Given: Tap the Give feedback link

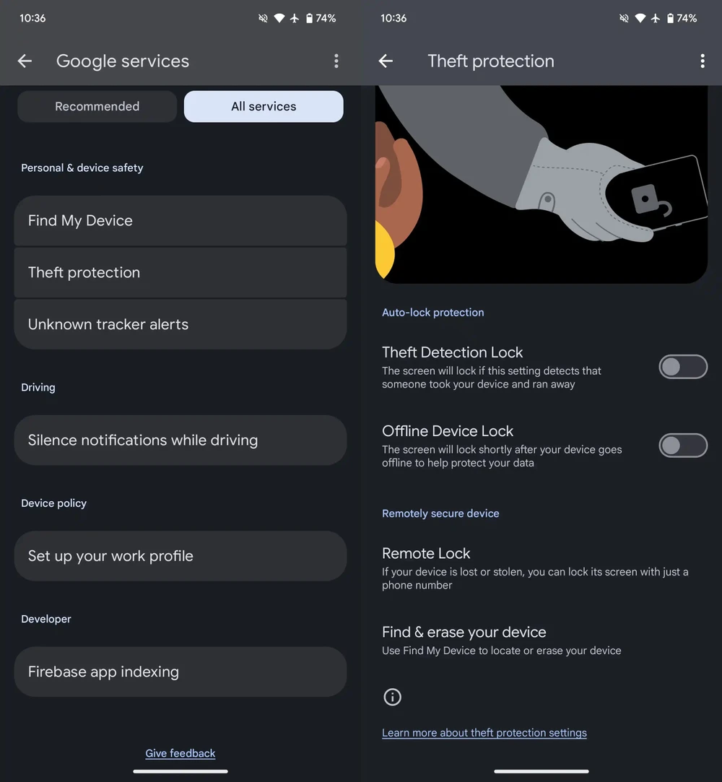Looking at the screenshot, I should pyautogui.click(x=180, y=753).
